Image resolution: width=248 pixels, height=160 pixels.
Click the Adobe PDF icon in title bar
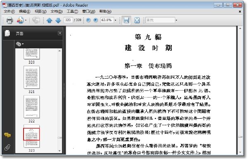(x=5, y=5)
